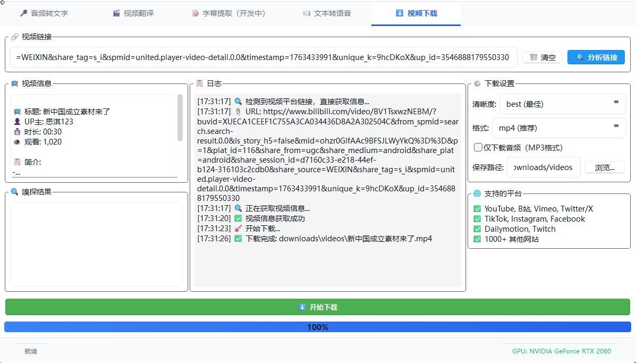The image size is (636, 363).
Task: Click the green 开始下载 button
Action: click(x=318, y=307)
